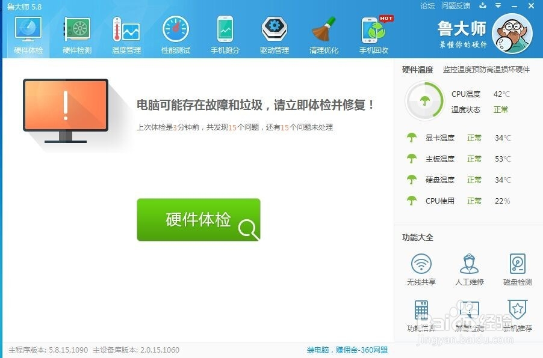This screenshot has width=543, height=358.
Task: Click the 鲁大师 5.8 window title
Action: pyautogui.click(x=24, y=7)
